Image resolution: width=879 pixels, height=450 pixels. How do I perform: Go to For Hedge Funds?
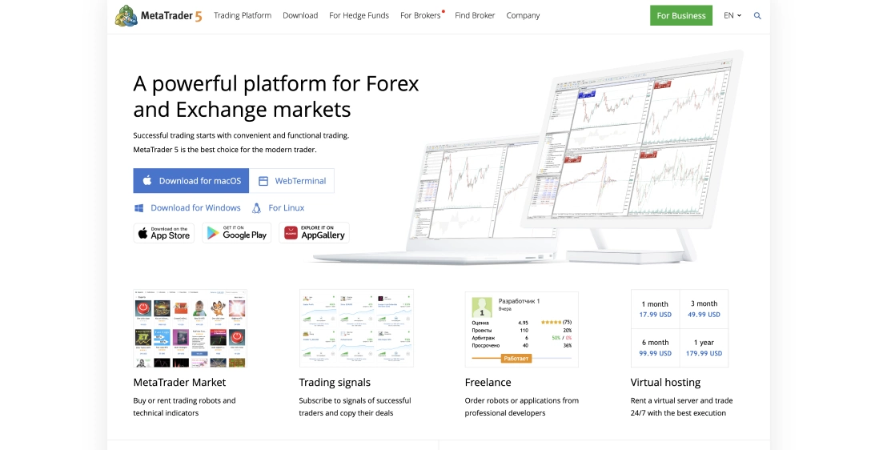(359, 16)
